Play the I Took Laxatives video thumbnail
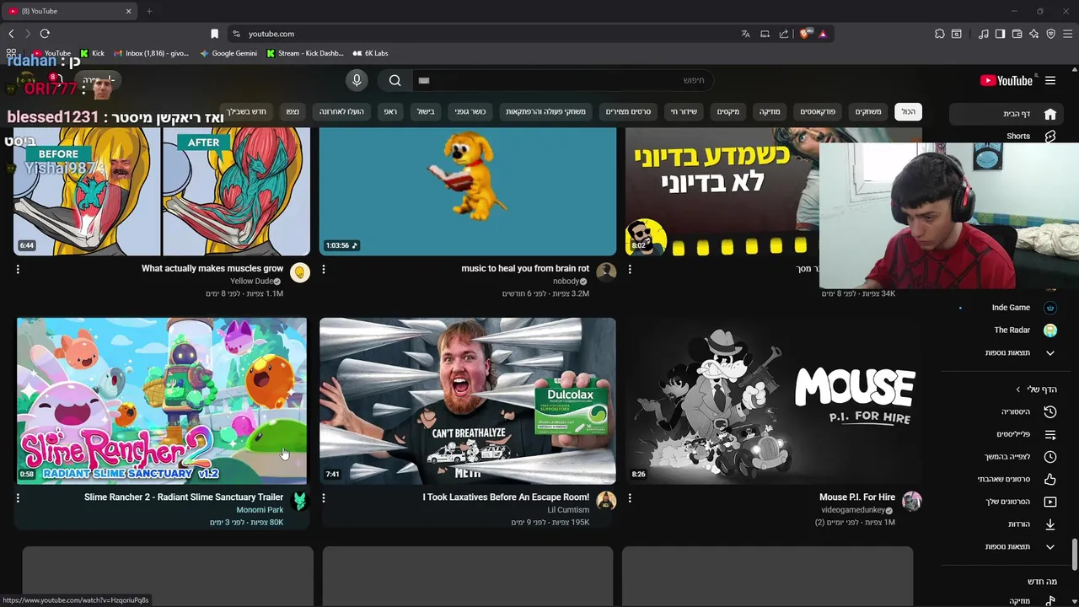Screen dimensions: 1079x607 tap(468, 400)
